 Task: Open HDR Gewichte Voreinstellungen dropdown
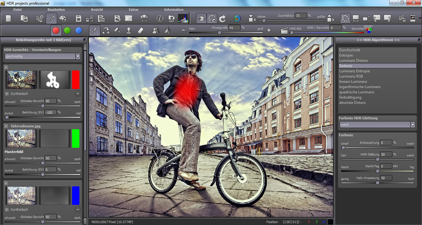coord(78,56)
